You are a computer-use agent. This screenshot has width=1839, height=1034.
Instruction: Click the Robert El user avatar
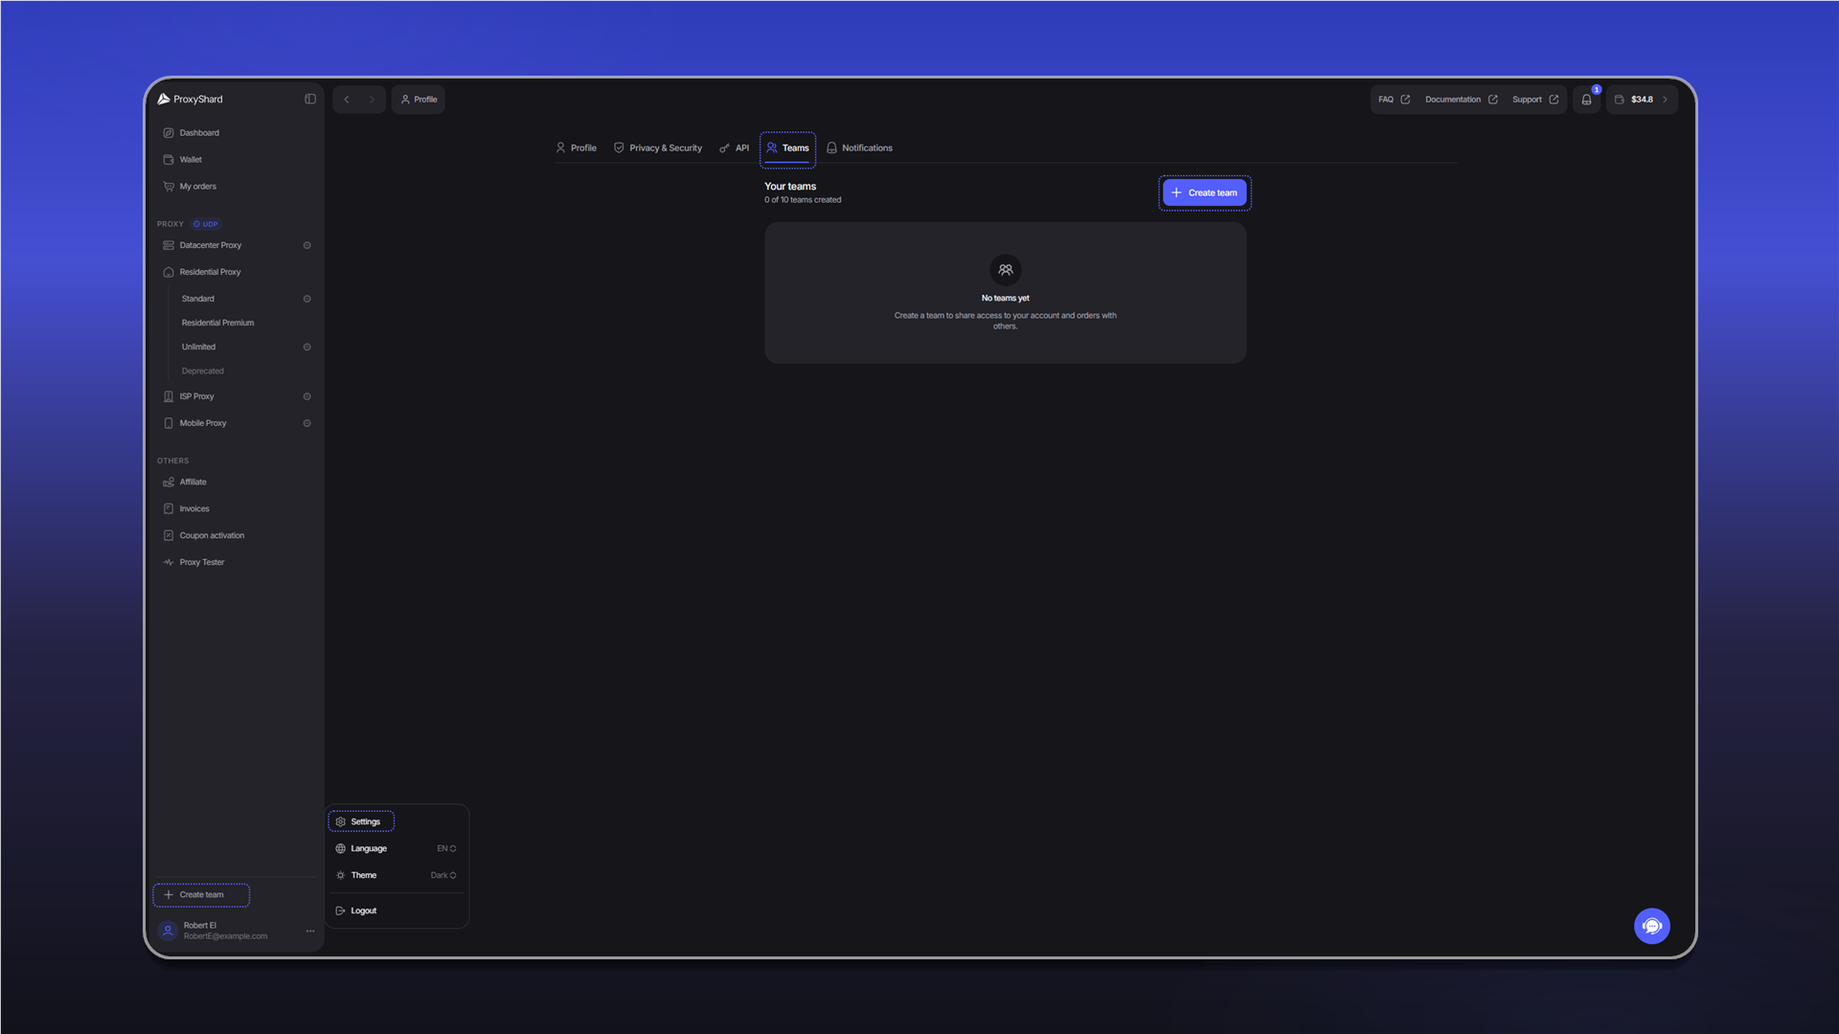(168, 931)
